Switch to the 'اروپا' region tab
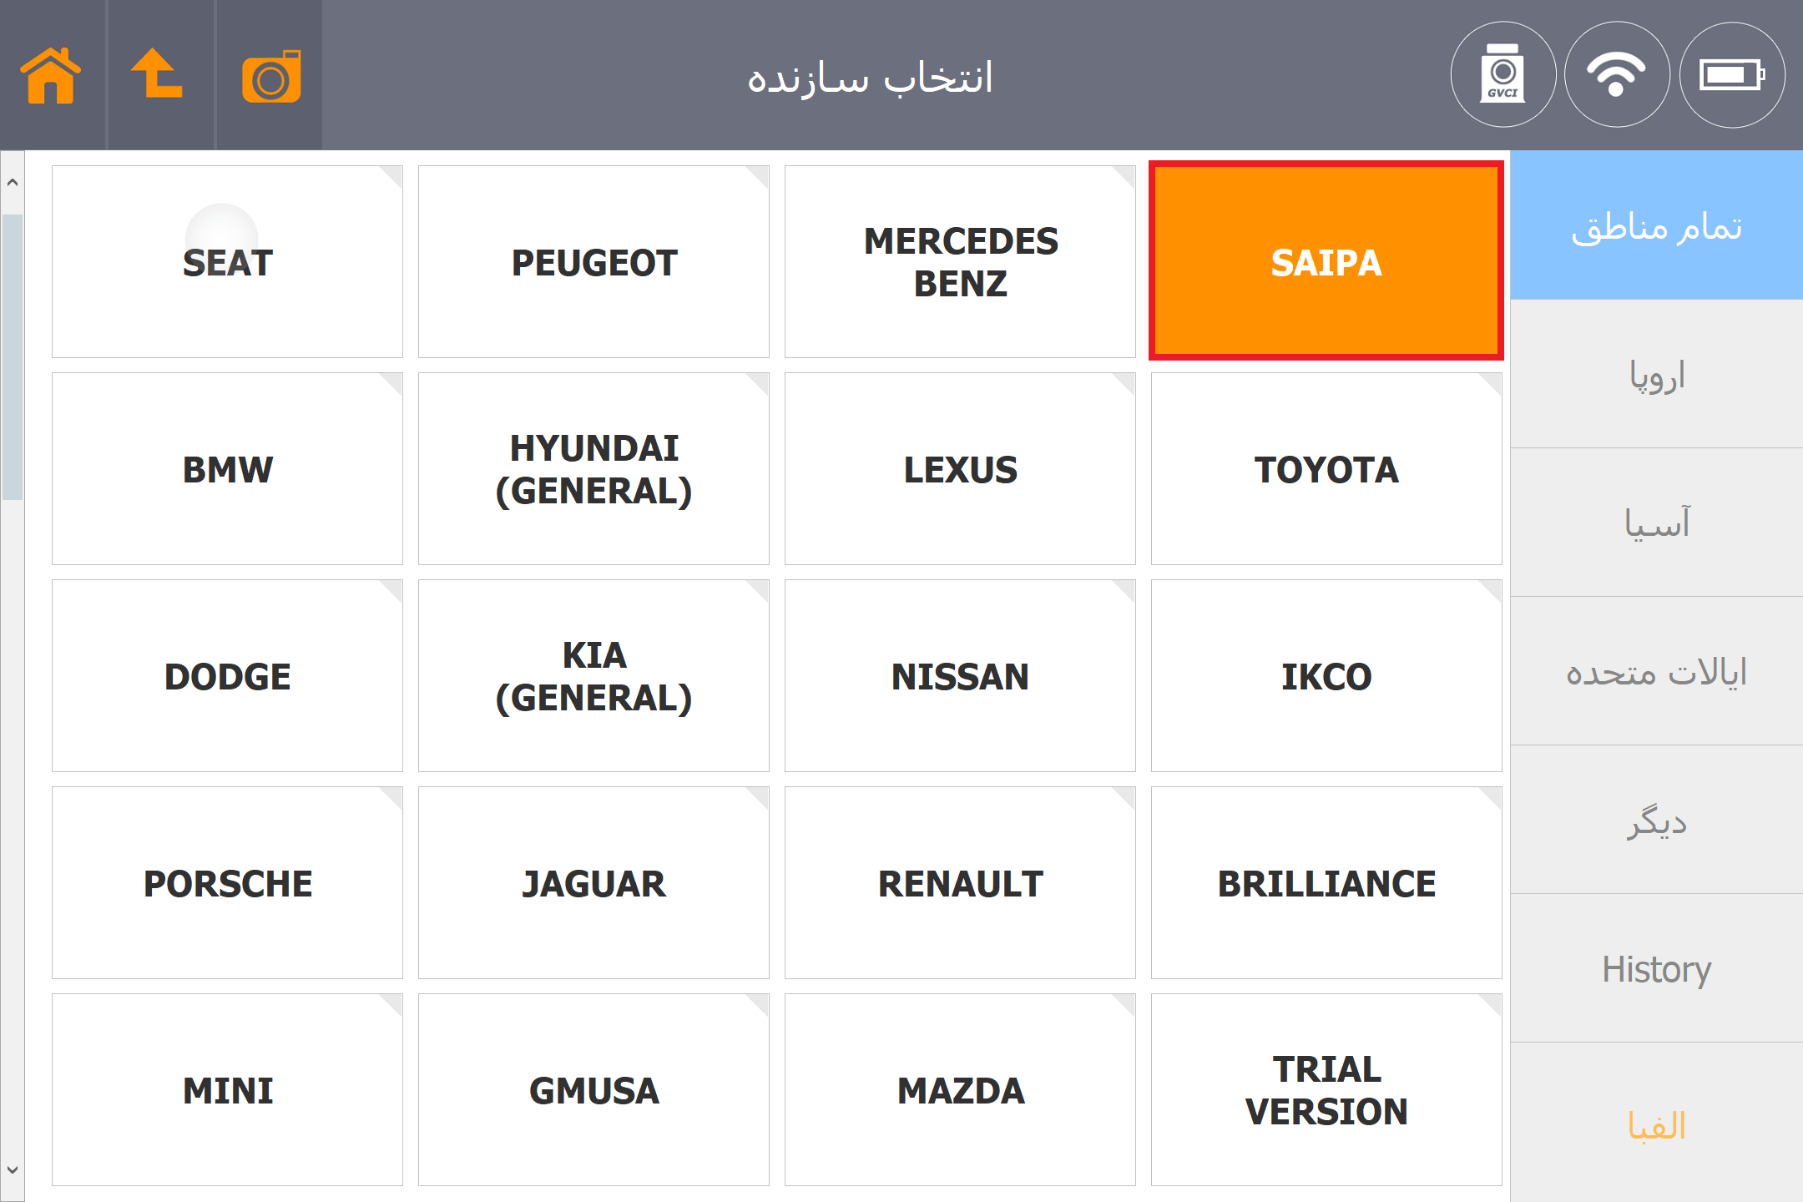This screenshot has height=1202, width=1803. [x=1657, y=375]
